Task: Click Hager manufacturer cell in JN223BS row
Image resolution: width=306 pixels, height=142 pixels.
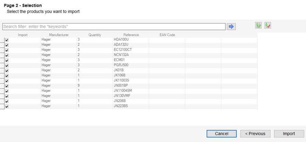Action: tap(58, 106)
